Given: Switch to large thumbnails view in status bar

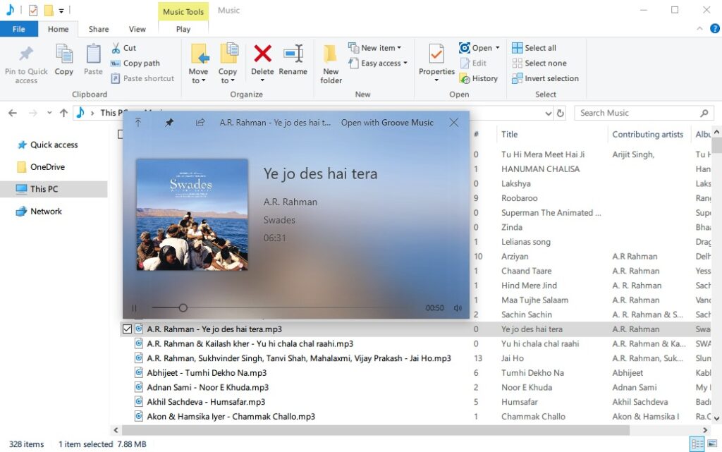Looking at the screenshot, I should click(713, 444).
